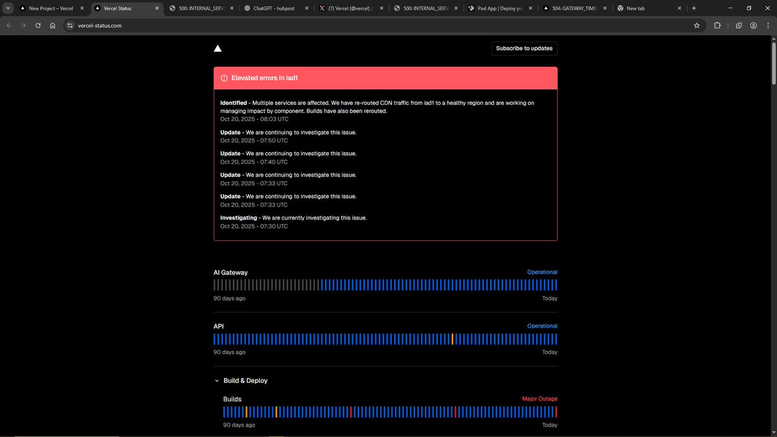Switch to the Pxxl App tab
The image size is (777, 437).
[x=500, y=8]
